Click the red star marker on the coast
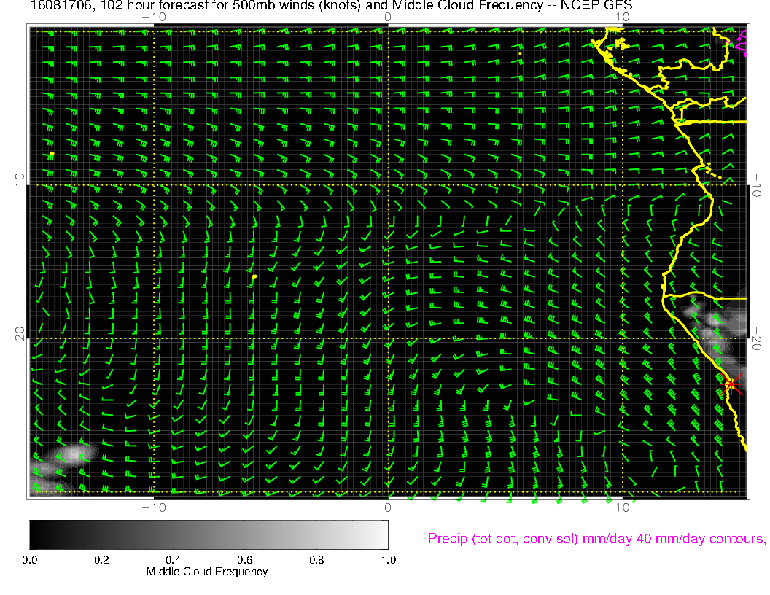Image resolution: width=770 pixels, height=595 pixels. pyautogui.click(x=731, y=384)
